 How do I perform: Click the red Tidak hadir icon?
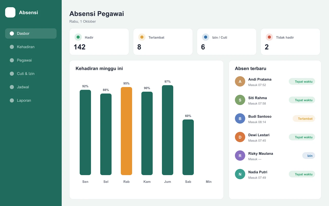pos(269,37)
